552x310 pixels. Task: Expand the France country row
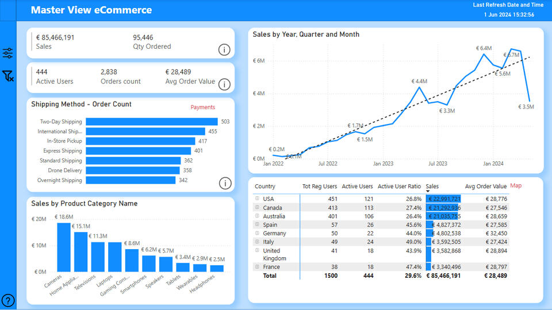[x=257, y=267]
